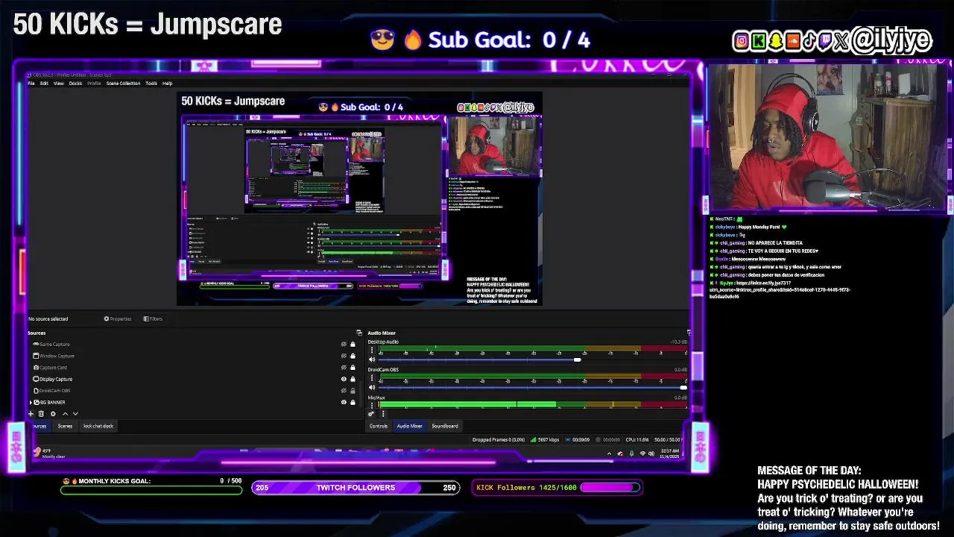This screenshot has width=954, height=537.
Task: Click the BG BANNER group folder icon
Action: (37, 402)
